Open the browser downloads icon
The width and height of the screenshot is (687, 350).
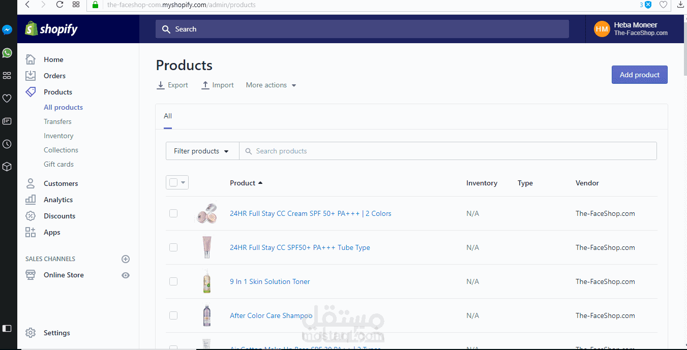click(680, 5)
